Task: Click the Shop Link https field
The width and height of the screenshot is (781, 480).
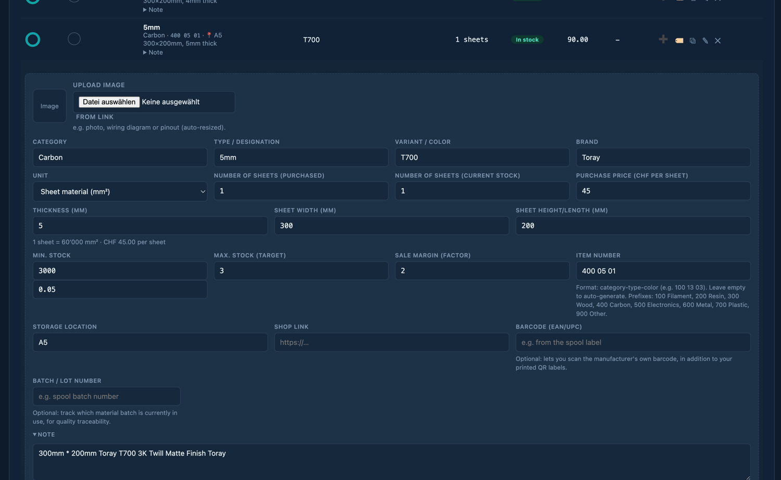Action: pyautogui.click(x=392, y=342)
